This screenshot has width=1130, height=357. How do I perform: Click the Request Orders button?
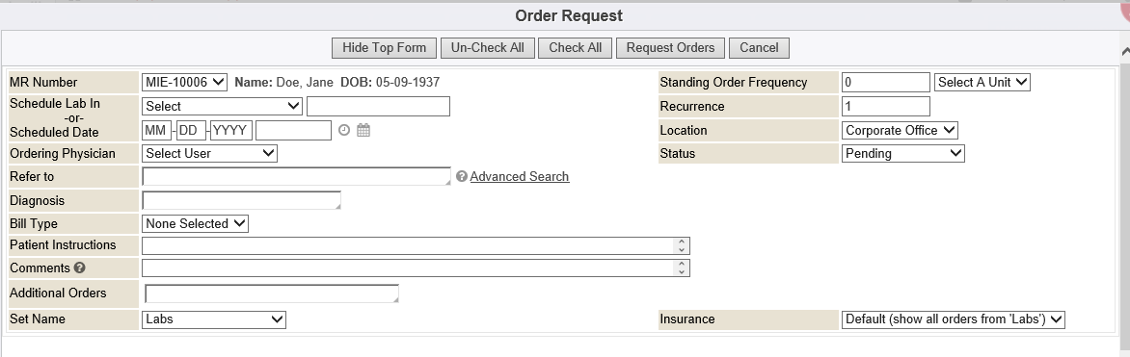tap(670, 48)
